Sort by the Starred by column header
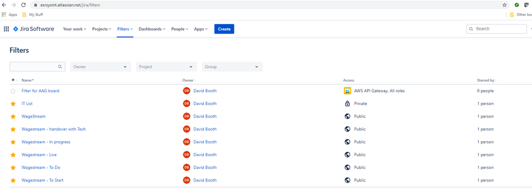Screen dimensions: 532x196 [487, 80]
